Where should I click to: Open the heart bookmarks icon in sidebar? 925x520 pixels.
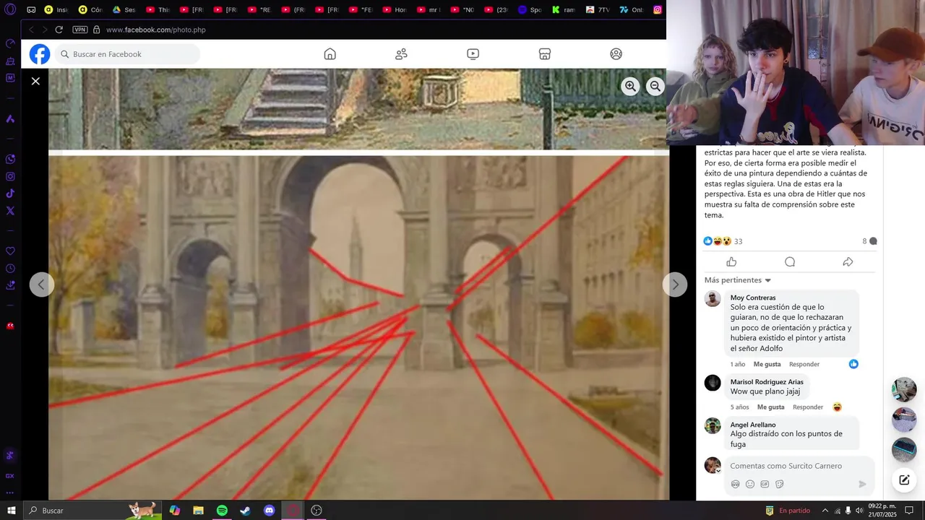(10, 251)
